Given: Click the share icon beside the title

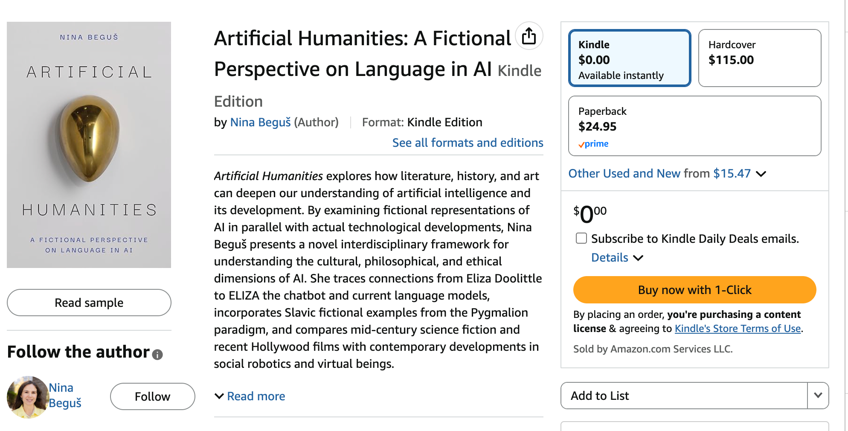Looking at the screenshot, I should tap(529, 36).
